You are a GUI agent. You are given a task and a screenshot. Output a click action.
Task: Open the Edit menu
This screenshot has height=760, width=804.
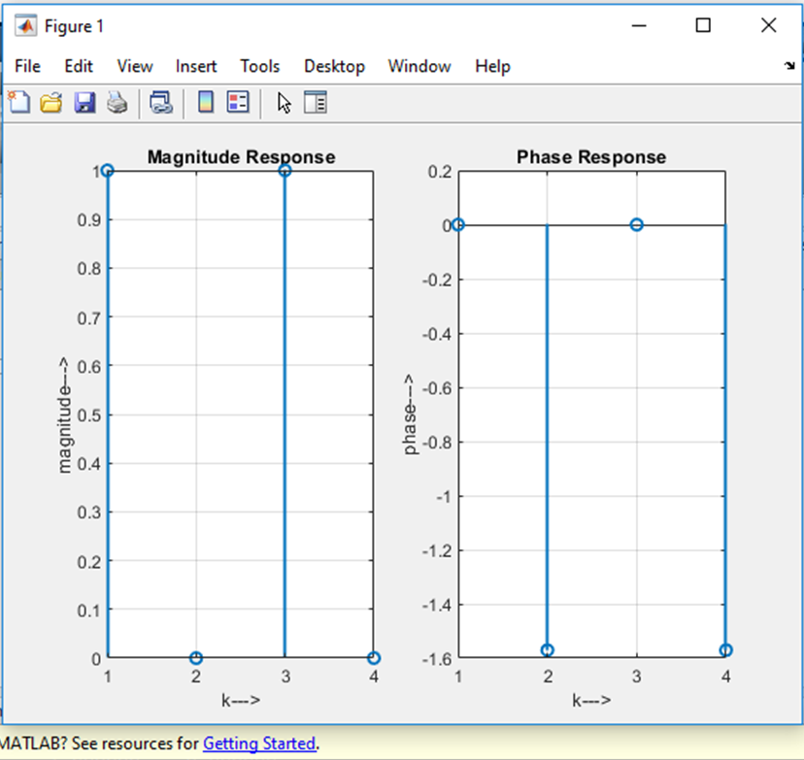click(79, 66)
